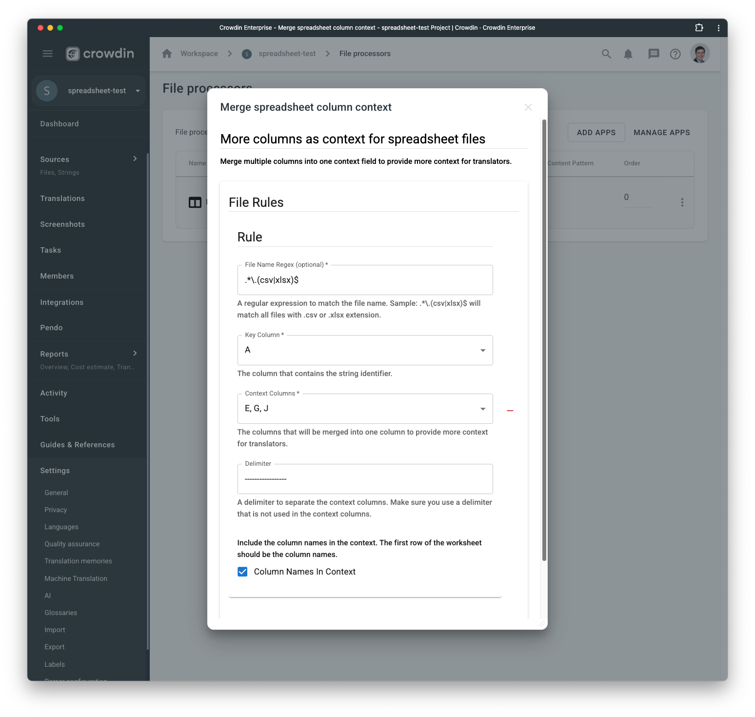Click the Crowdin logo

tap(100, 54)
